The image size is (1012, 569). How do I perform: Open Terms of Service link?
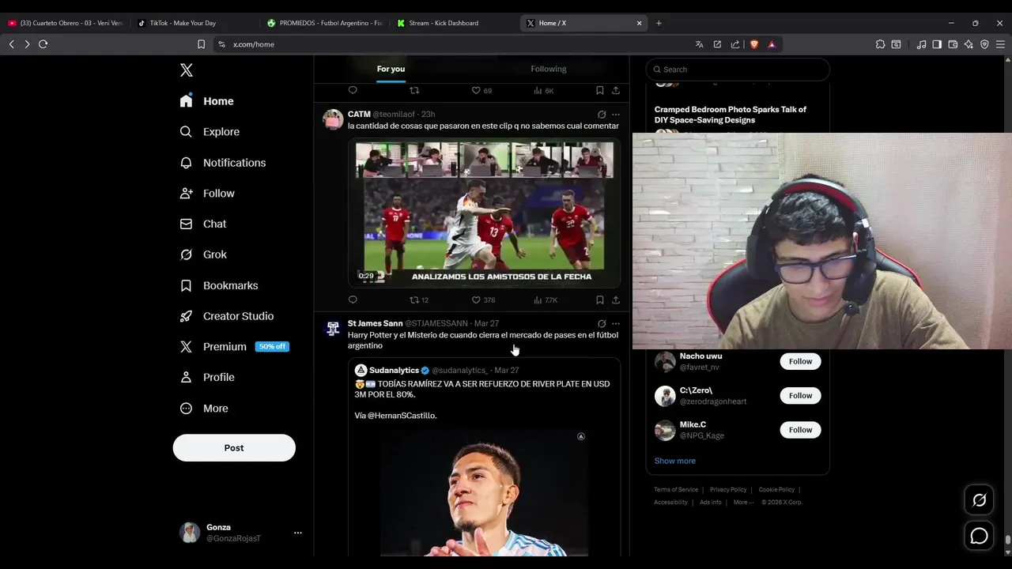(676, 490)
